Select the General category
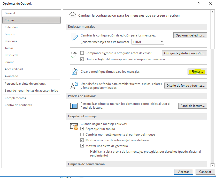The image size is (216, 178). tap(32, 13)
